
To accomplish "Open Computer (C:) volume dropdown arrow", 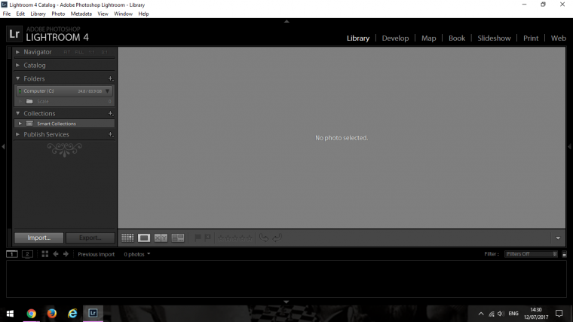I will click(107, 91).
